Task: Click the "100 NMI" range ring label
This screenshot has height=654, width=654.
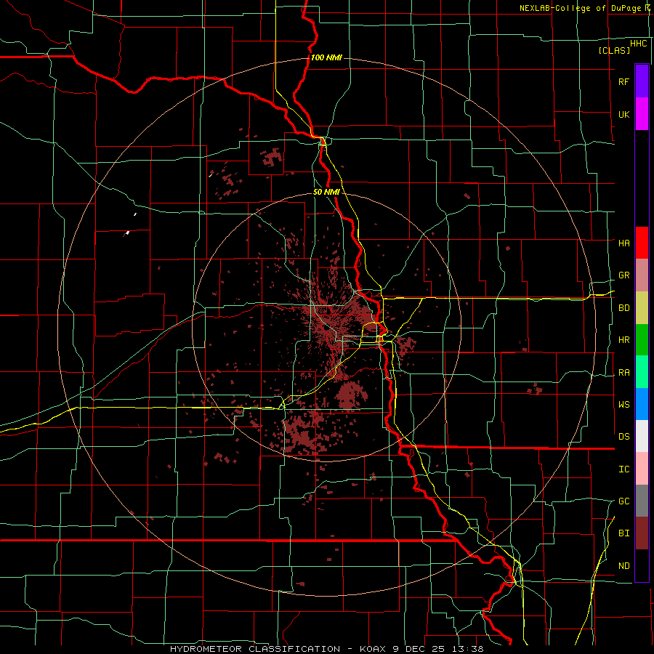Action: (326, 57)
